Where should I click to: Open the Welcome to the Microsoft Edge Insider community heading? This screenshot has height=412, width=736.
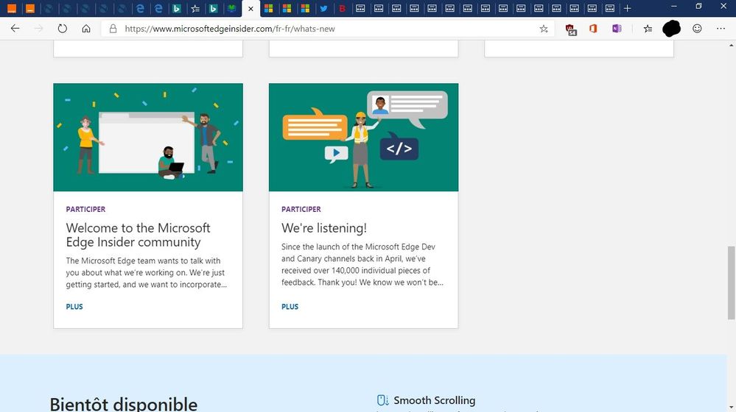tap(138, 235)
